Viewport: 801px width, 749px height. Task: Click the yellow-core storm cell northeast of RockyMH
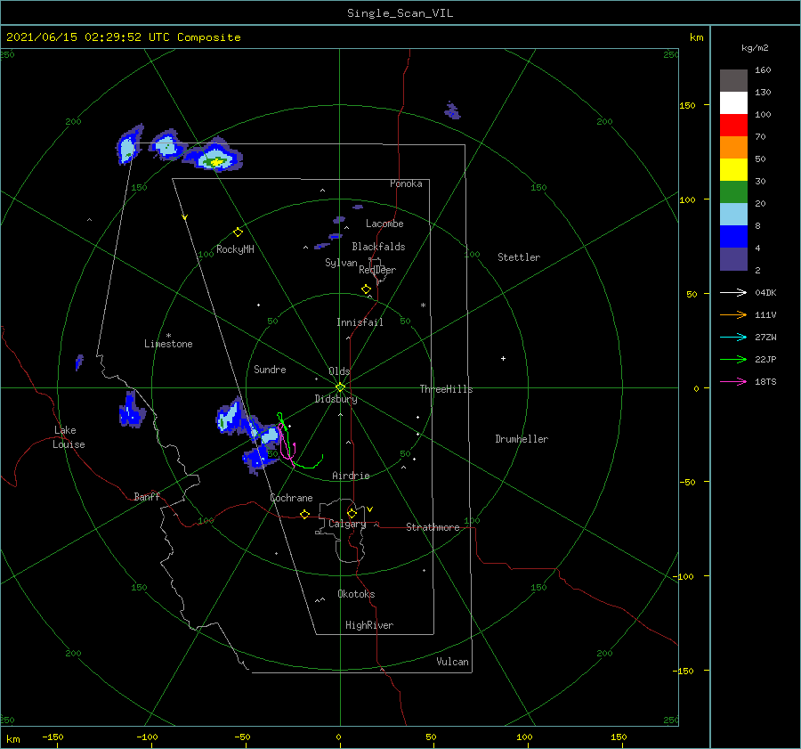pyautogui.click(x=214, y=157)
